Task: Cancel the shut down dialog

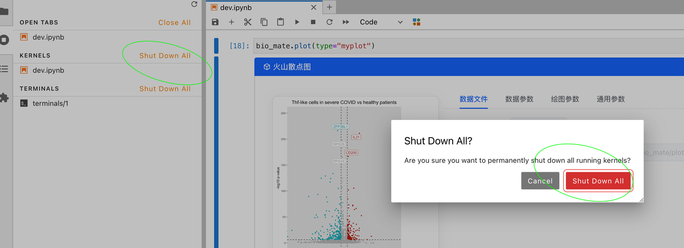Action: coord(540,181)
